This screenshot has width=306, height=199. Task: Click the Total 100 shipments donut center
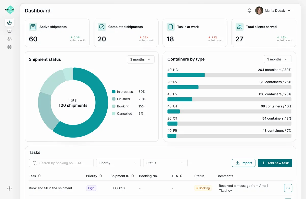coord(73,103)
